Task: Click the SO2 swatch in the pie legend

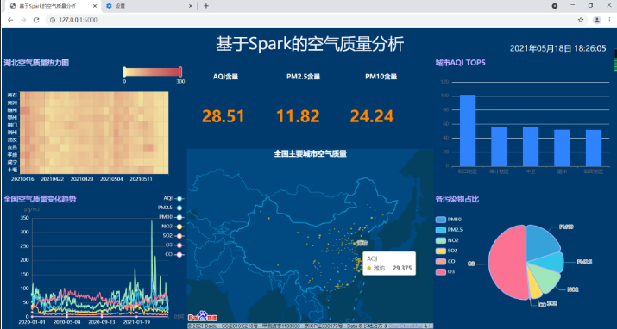Action: (x=441, y=251)
